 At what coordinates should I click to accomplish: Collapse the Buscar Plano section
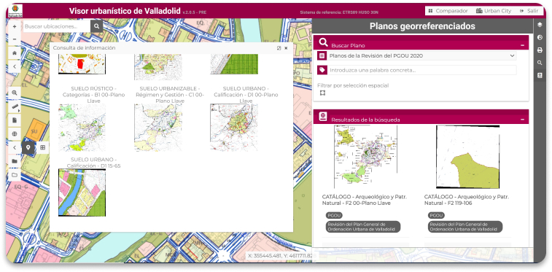tap(522, 45)
